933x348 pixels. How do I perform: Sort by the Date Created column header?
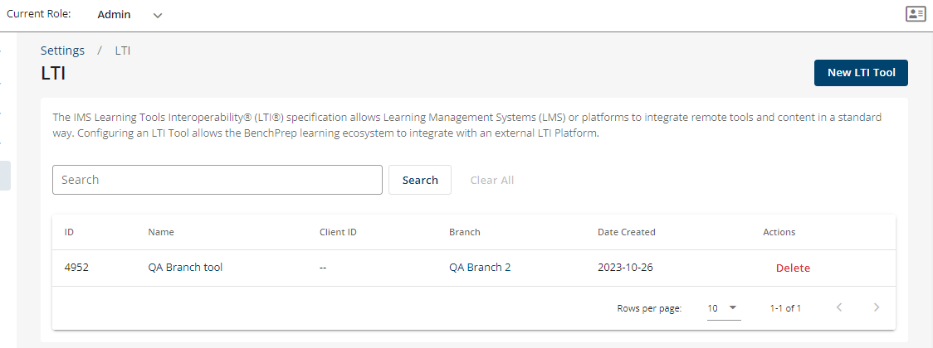626,232
